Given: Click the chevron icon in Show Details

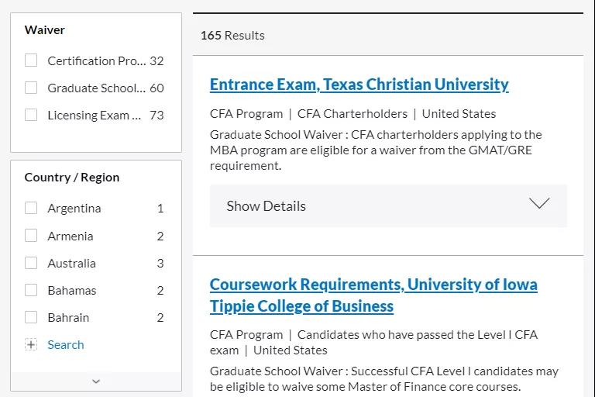Looking at the screenshot, I should tap(539, 204).
